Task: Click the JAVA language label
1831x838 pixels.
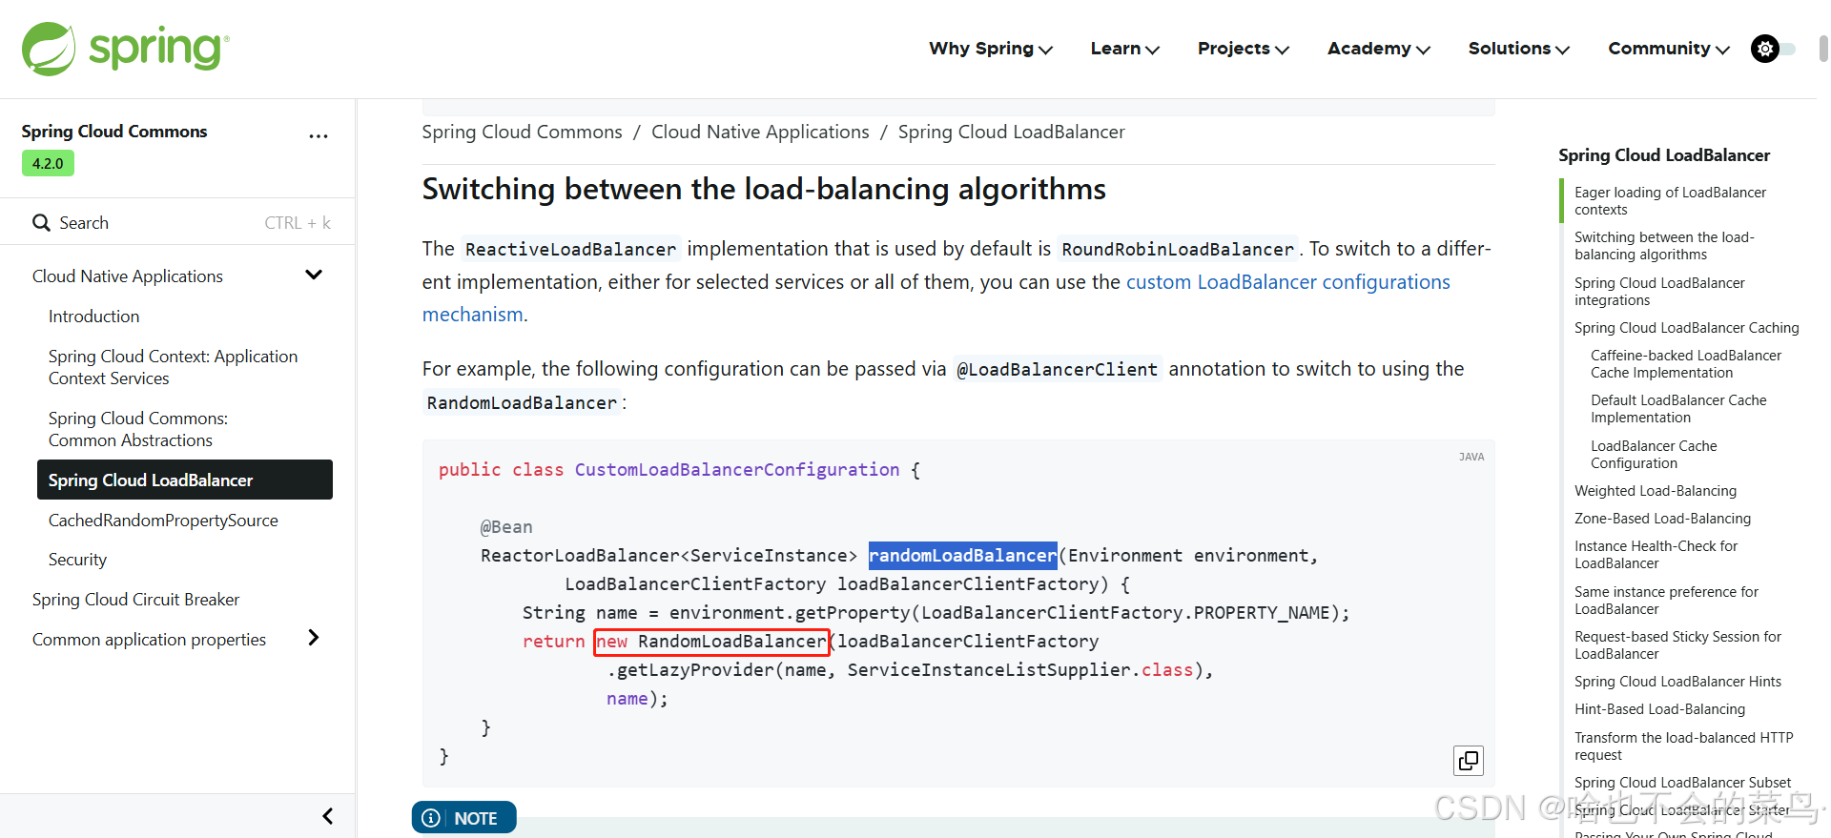Action: 1471,457
